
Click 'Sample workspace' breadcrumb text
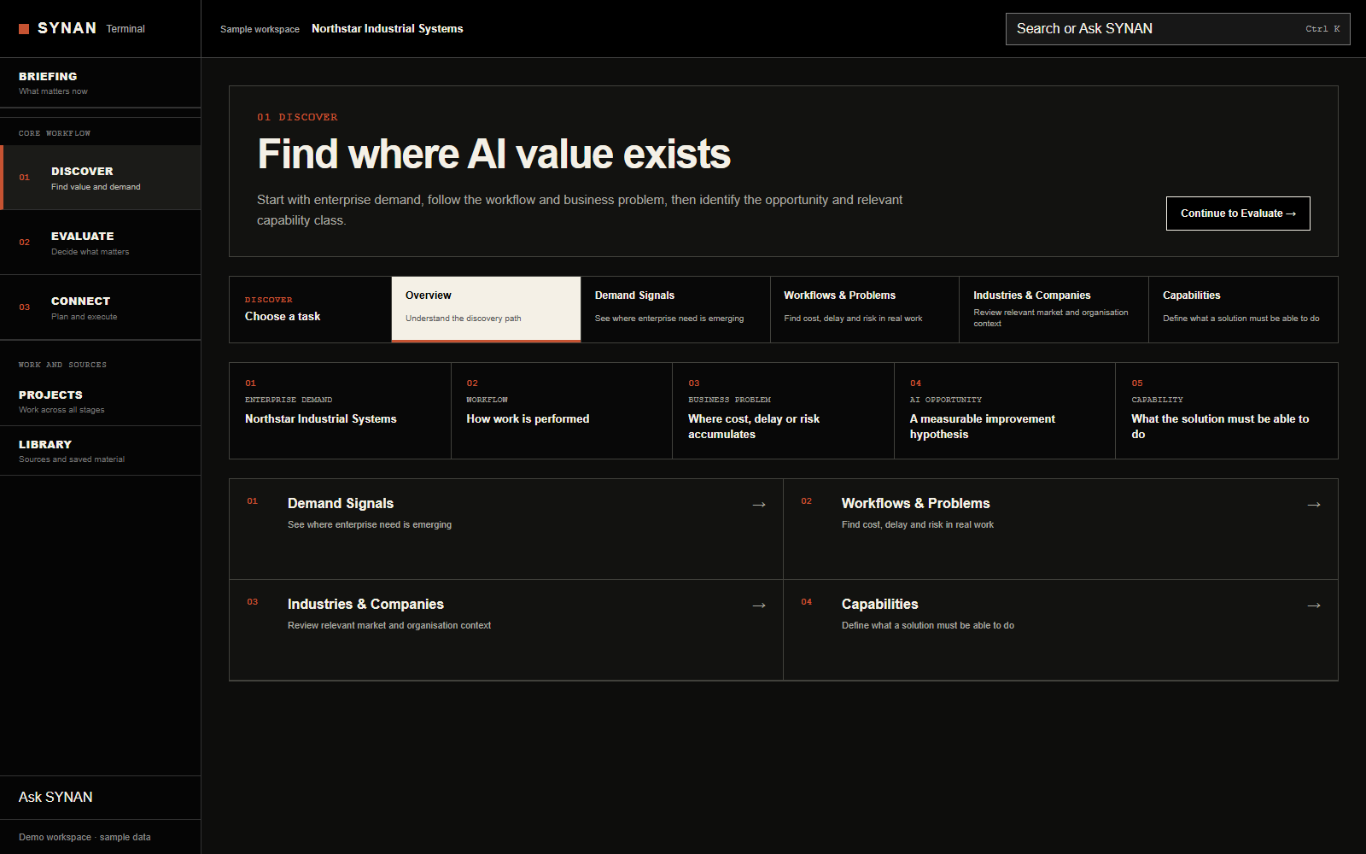tap(260, 29)
